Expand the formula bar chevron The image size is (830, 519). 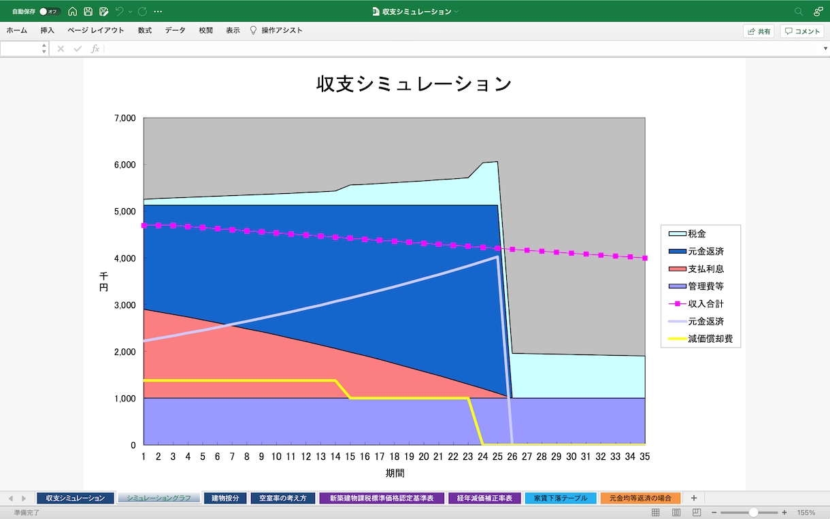coord(825,49)
